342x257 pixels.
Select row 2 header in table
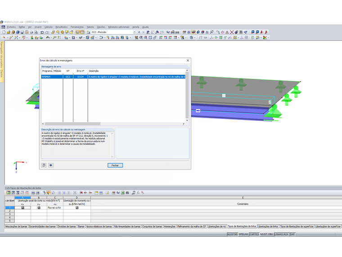click(10, 211)
